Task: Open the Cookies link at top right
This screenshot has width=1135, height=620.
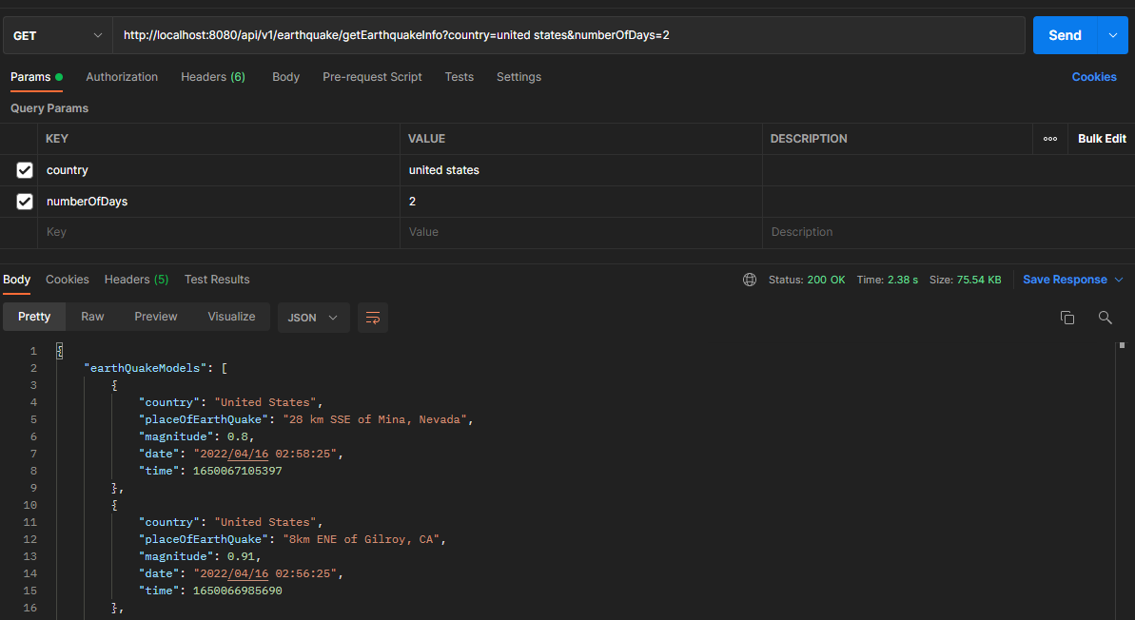Action: [1094, 77]
